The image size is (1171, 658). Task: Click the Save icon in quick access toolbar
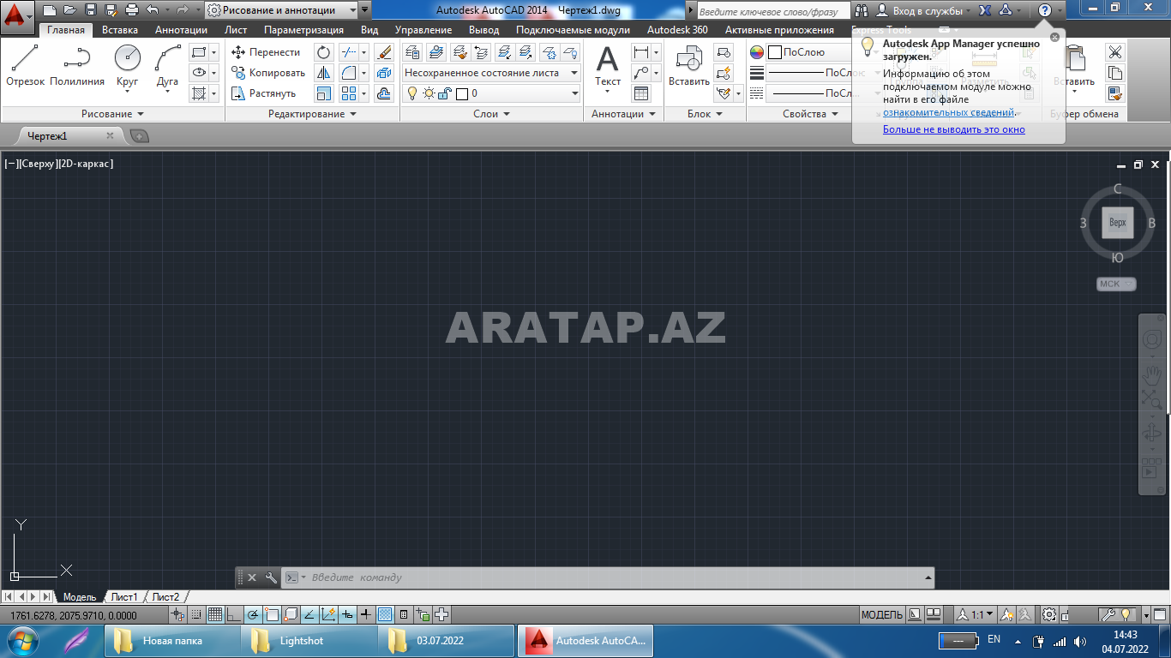click(x=91, y=10)
